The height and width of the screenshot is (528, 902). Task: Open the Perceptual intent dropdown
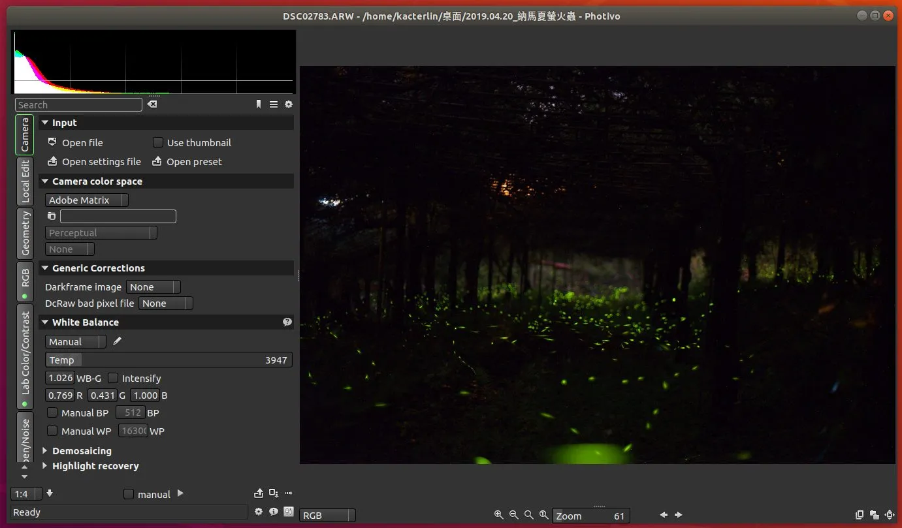click(101, 232)
